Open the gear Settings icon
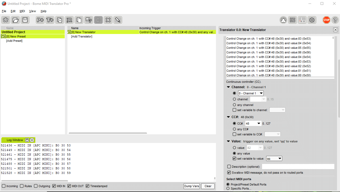340x192 pixels. (312, 20)
